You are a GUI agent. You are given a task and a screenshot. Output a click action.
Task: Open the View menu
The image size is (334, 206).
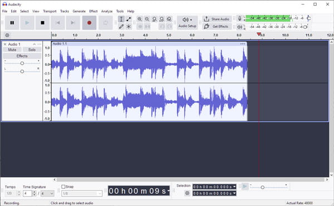tap(36, 11)
